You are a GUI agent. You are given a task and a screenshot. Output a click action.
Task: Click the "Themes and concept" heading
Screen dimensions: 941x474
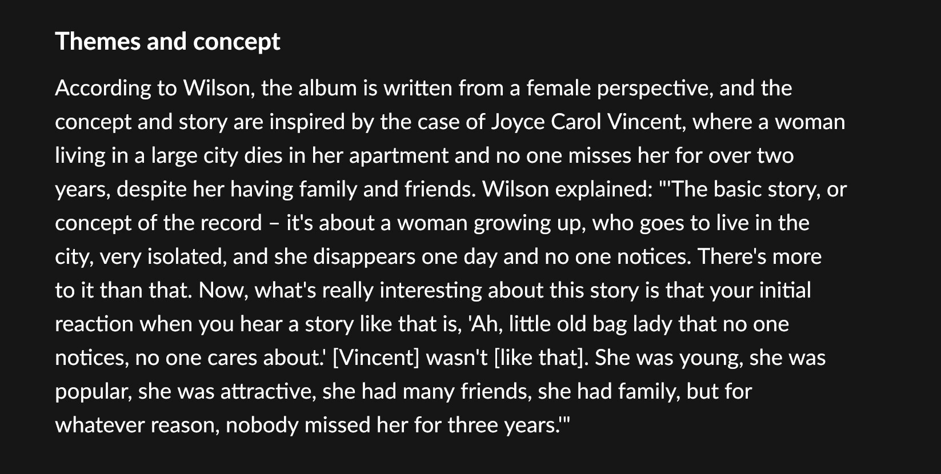(167, 42)
